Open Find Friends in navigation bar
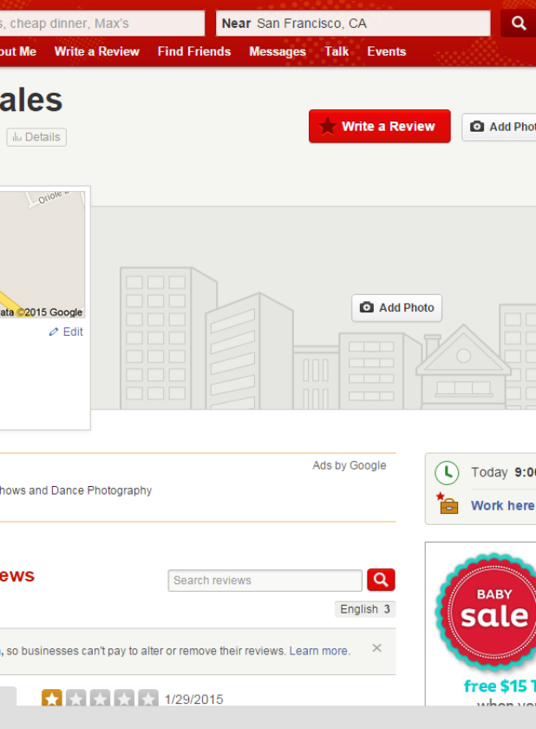The width and height of the screenshot is (536, 729). [x=194, y=51]
